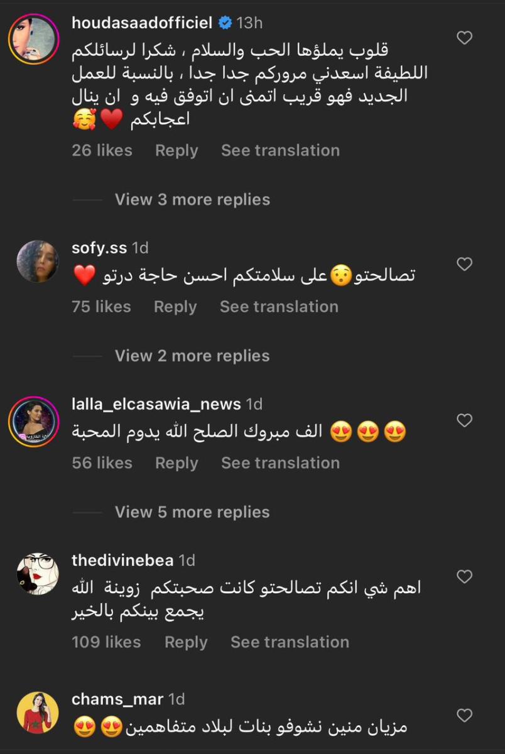Open the 109 likes list
This screenshot has height=754, width=505.
[x=106, y=642]
